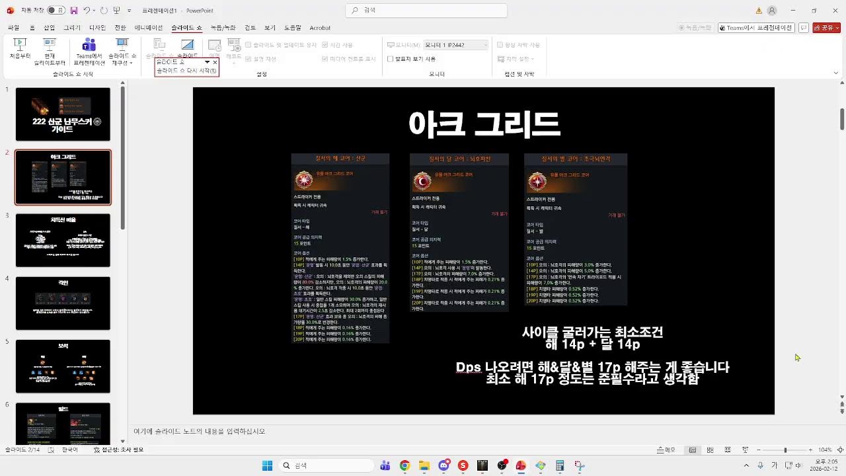Close the tooltip popup with X
The image size is (846, 476).
pos(215,62)
